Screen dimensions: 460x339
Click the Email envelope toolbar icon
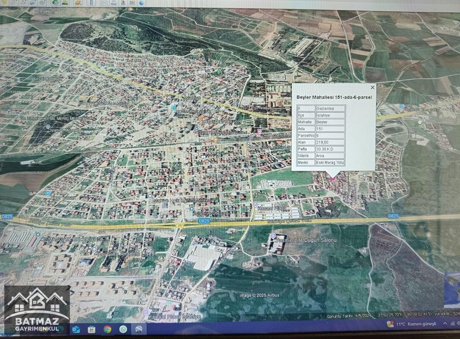click(x=104, y=3)
